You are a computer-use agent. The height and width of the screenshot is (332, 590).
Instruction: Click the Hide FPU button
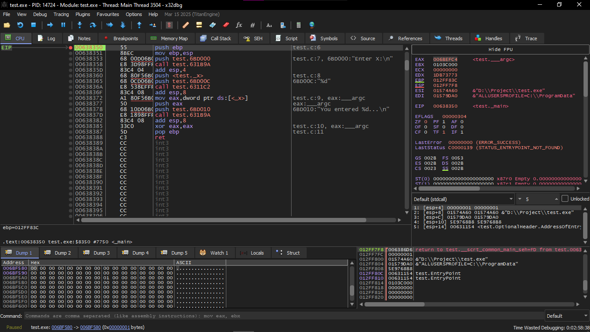pyautogui.click(x=500, y=49)
